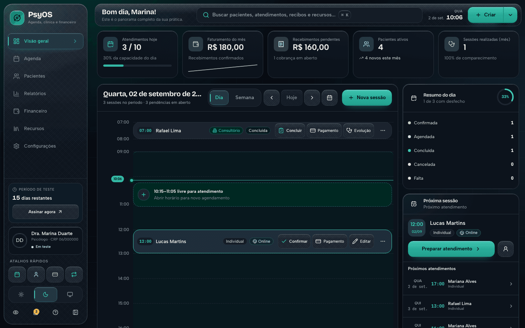Viewport: 525px width, 328px height.
Task: Click the Sessões realizadas stethoscope icon
Action: (452, 44)
